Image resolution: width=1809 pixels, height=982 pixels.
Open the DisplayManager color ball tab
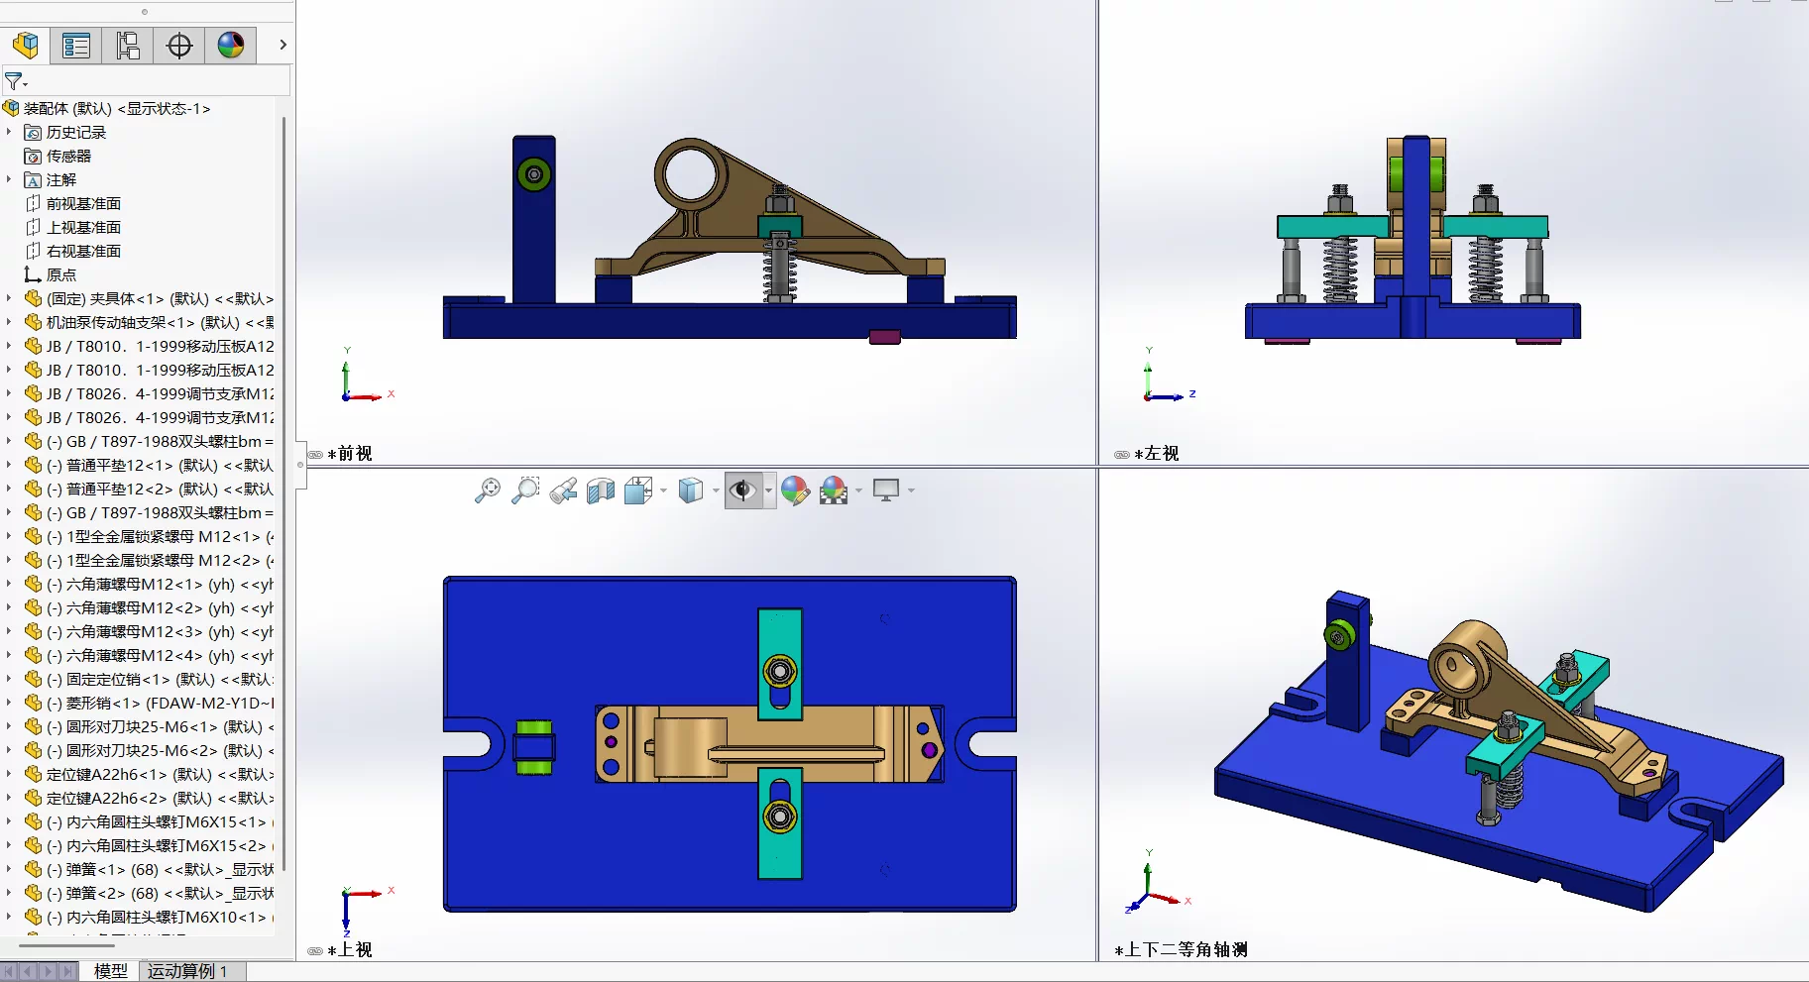click(x=231, y=45)
